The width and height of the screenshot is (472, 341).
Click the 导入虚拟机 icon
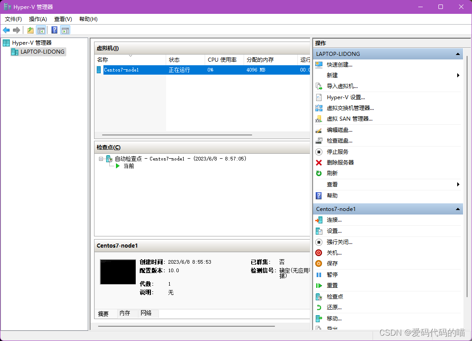click(x=319, y=86)
